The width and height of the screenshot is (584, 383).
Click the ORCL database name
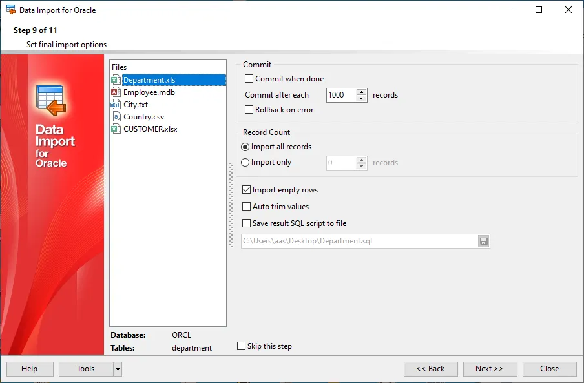[x=182, y=335]
